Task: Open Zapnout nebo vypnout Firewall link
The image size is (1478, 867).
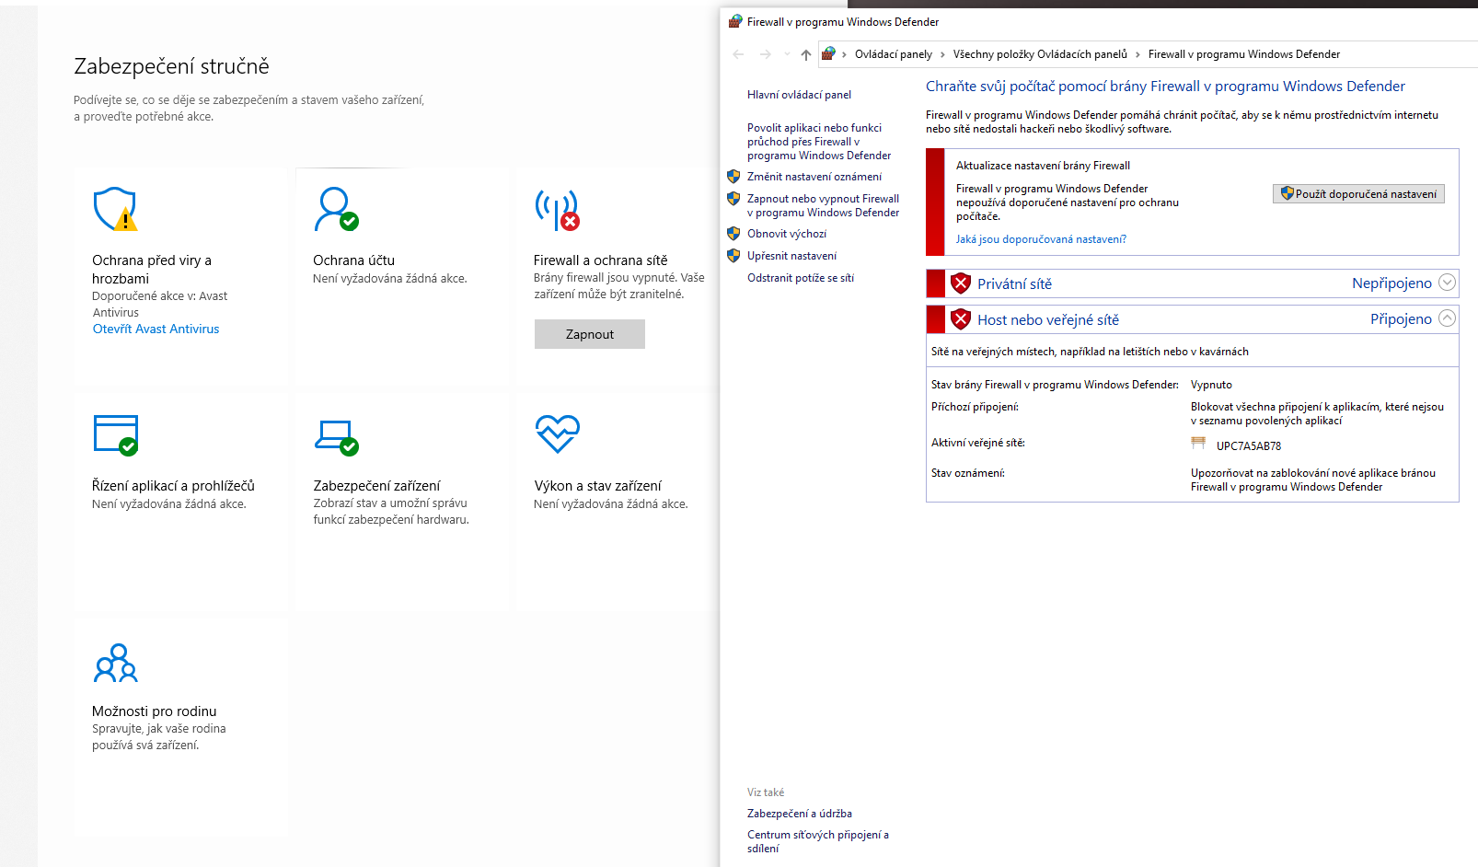Action: tap(824, 205)
